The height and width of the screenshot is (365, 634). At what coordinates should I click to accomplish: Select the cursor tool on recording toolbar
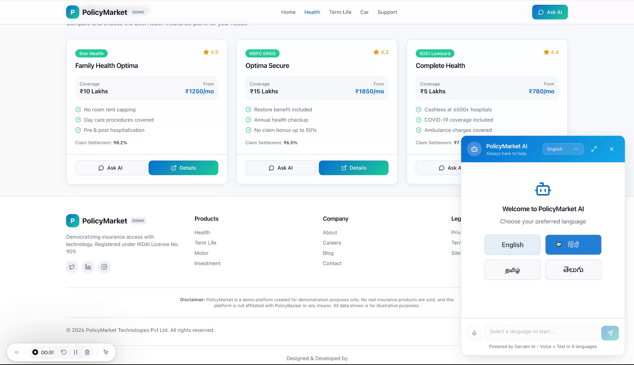click(x=106, y=352)
